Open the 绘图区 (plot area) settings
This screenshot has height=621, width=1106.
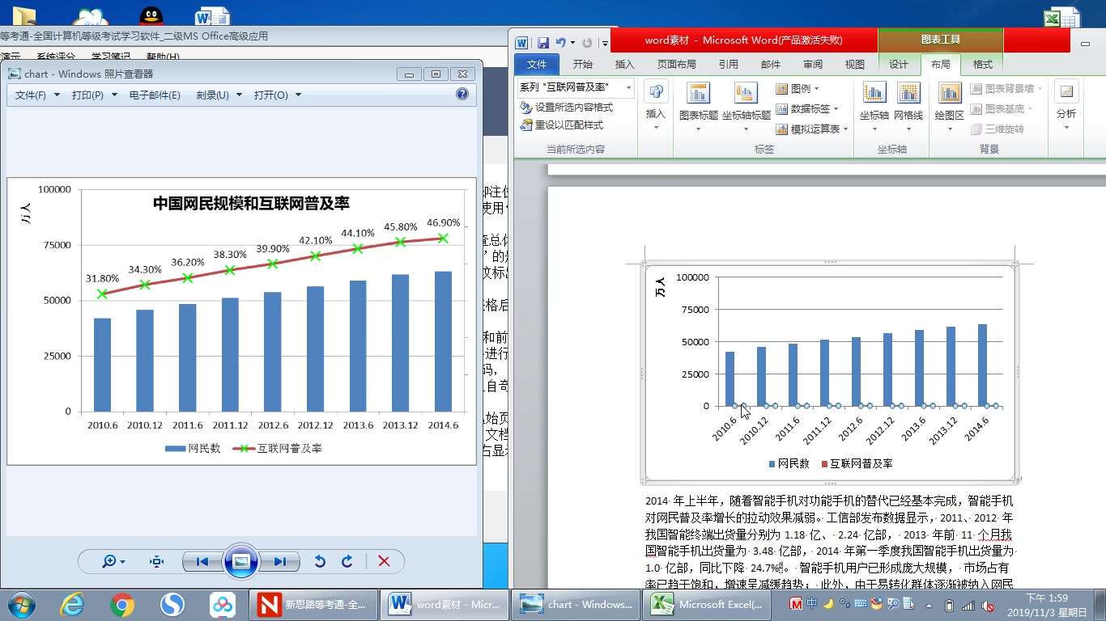tap(948, 101)
